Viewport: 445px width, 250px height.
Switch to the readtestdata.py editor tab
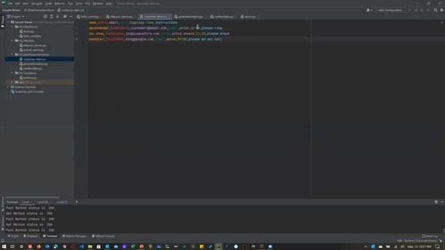(222, 17)
